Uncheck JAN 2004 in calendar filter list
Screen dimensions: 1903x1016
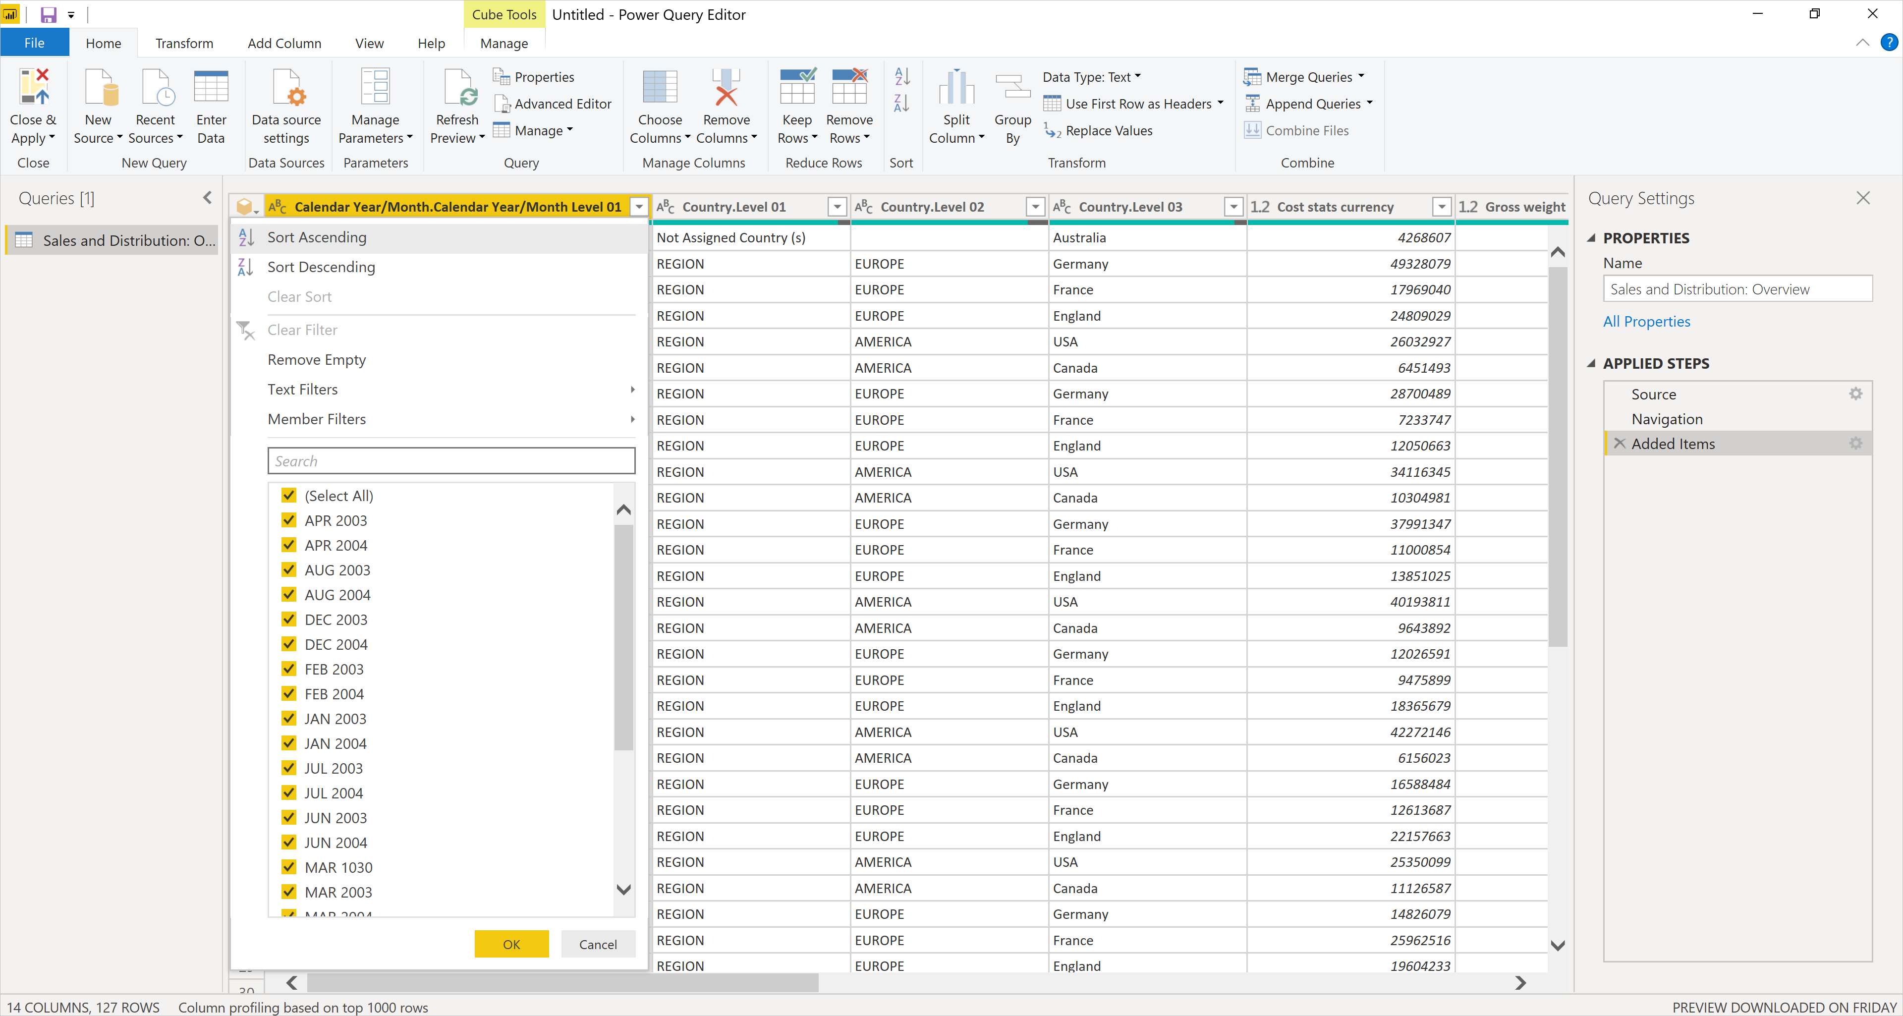(287, 743)
